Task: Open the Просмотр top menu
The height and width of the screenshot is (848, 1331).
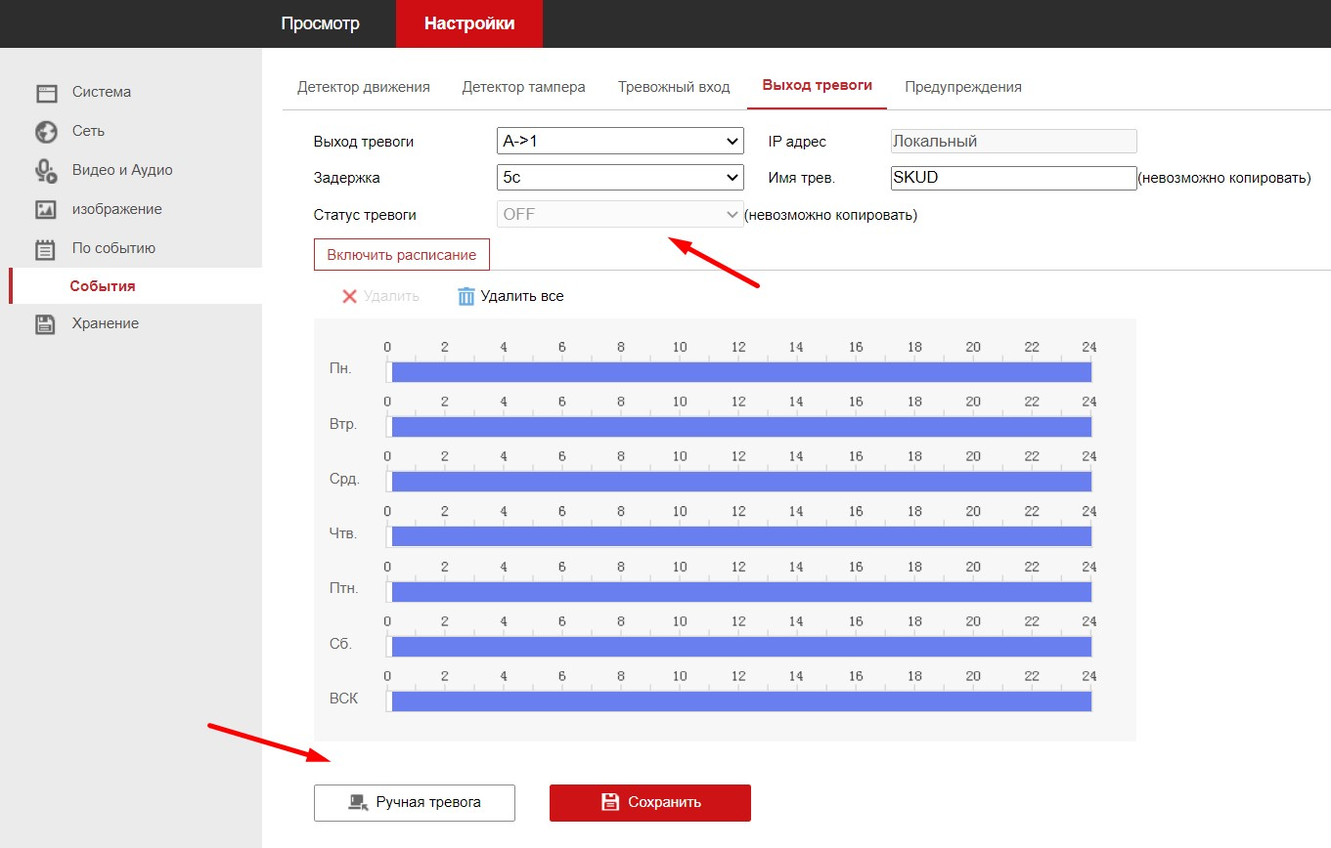Action: pyautogui.click(x=321, y=23)
